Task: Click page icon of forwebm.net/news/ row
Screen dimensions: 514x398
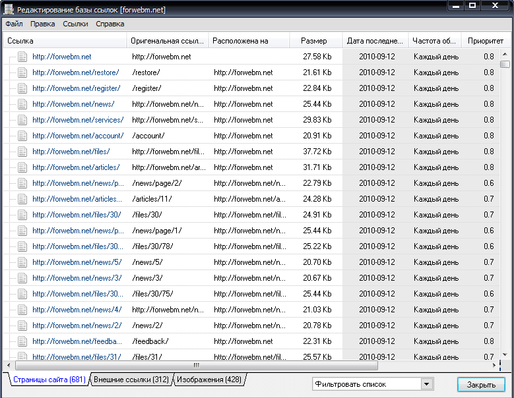Action: (22, 104)
